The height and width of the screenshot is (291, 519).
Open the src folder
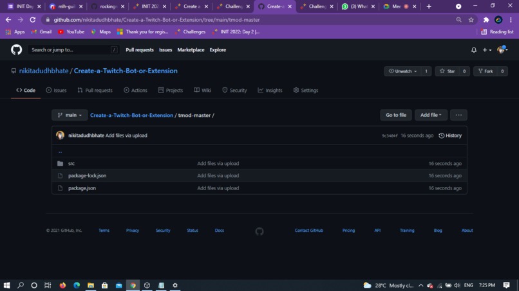coord(71,164)
